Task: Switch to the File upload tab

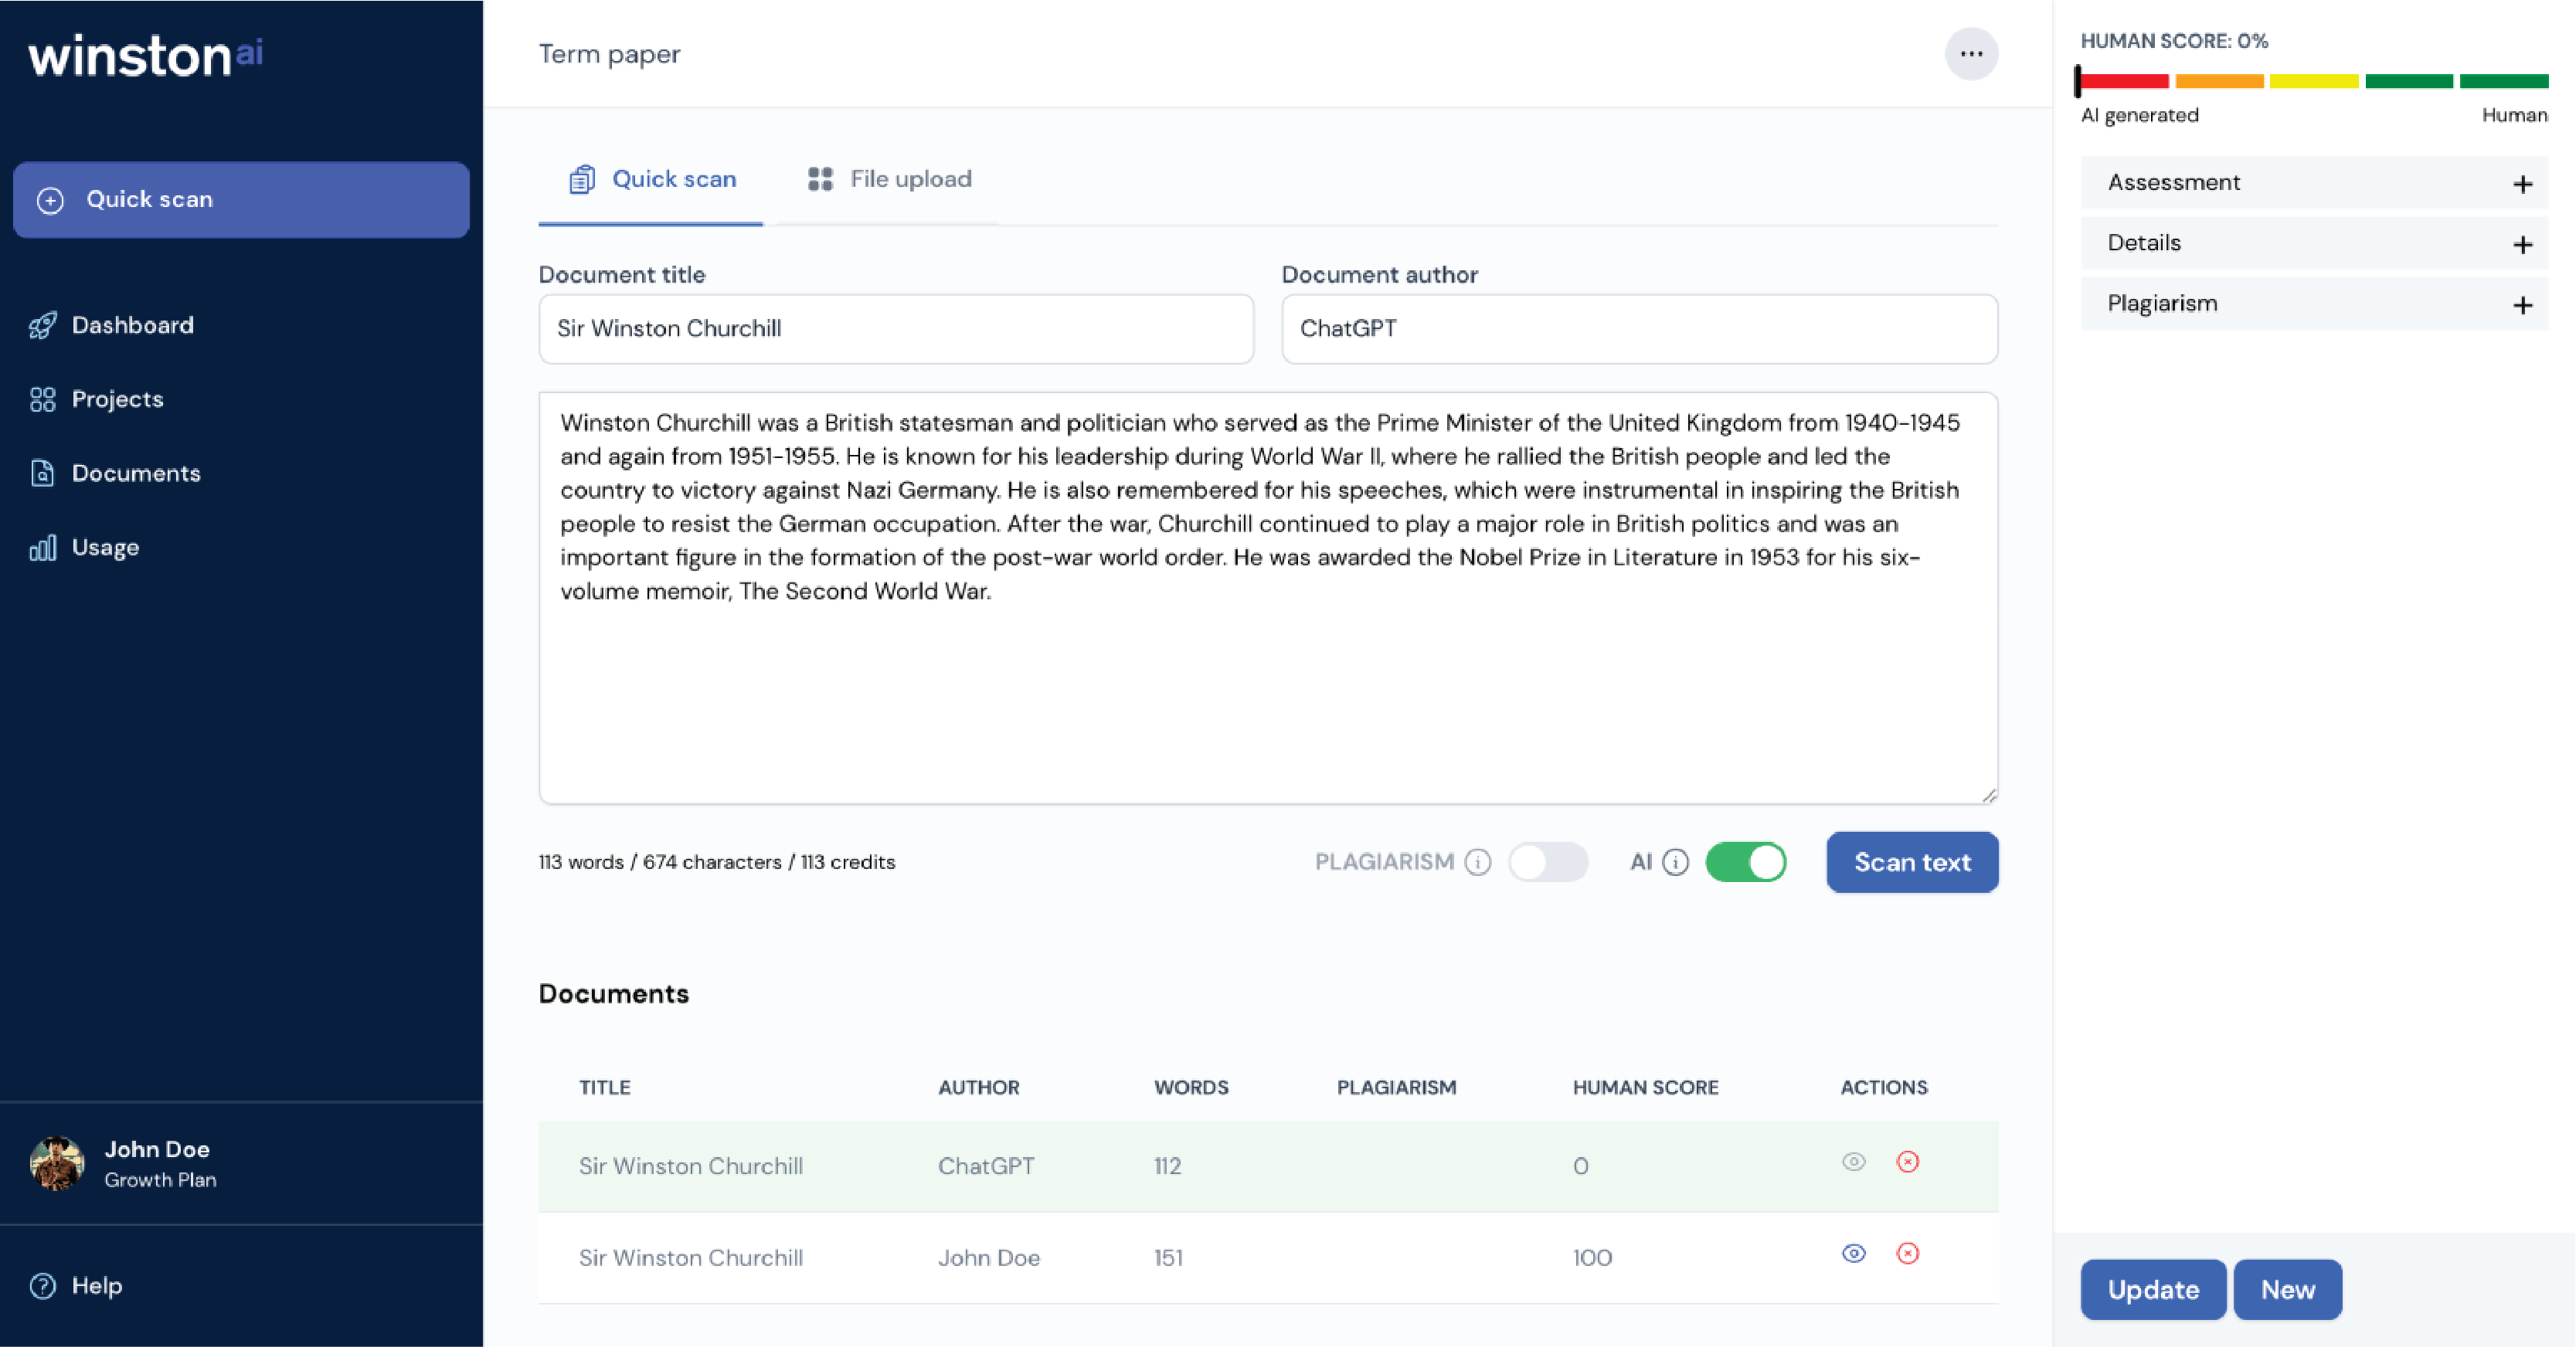Action: point(889,179)
